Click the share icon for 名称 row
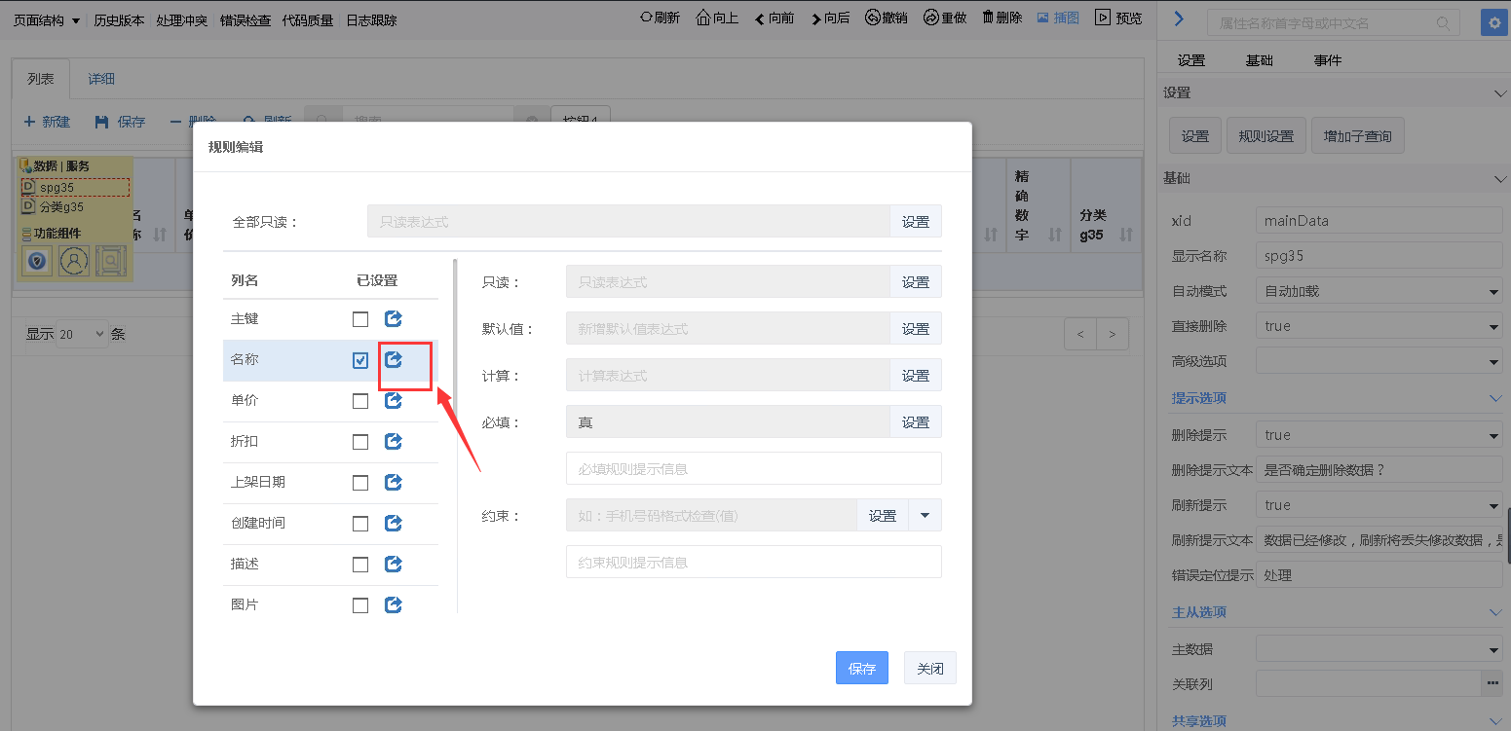1511x731 pixels. (x=394, y=360)
